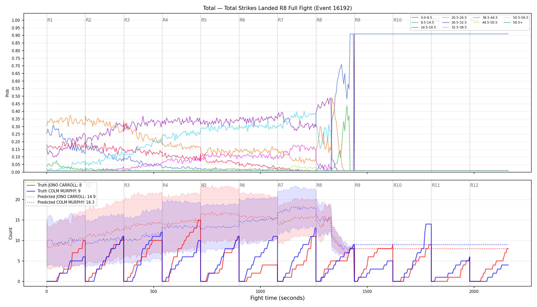Click the 0.35 tick on the Prob axis
Viewport: 537px width, 307px height.
(16, 119)
